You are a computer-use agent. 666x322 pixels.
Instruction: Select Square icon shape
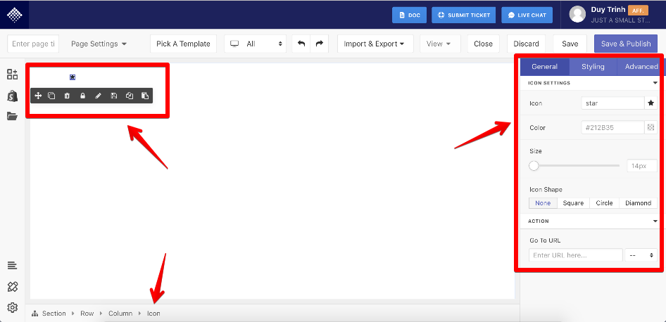[x=573, y=203]
